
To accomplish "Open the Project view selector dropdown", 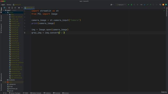I will (5, 8).
